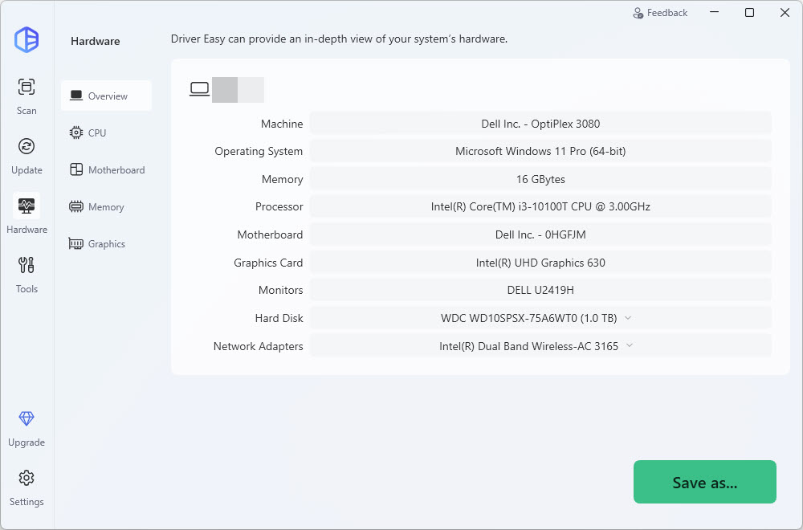
Task: Open Settings gear icon
Action: 26,479
